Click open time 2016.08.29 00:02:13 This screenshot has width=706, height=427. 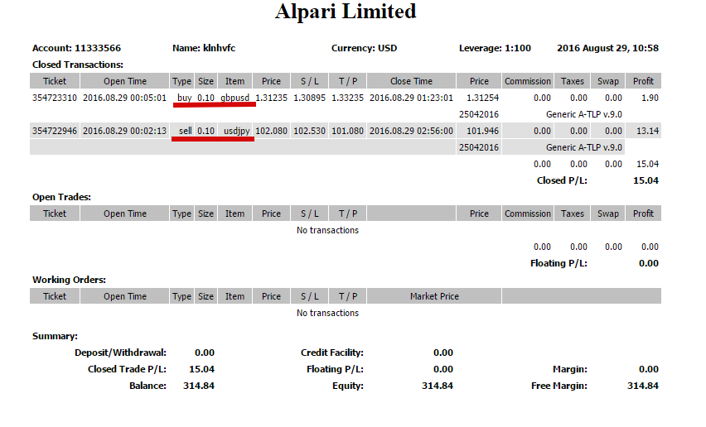125,131
